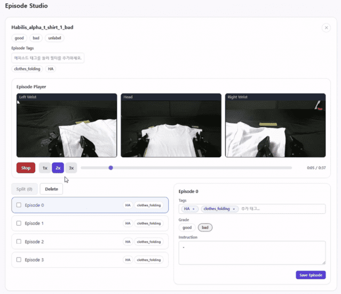Click inside the Instruction text area
Screen dimensions: 341x294
252,252
